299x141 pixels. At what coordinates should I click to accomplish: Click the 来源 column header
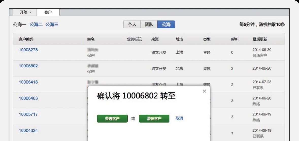[155, 39]
